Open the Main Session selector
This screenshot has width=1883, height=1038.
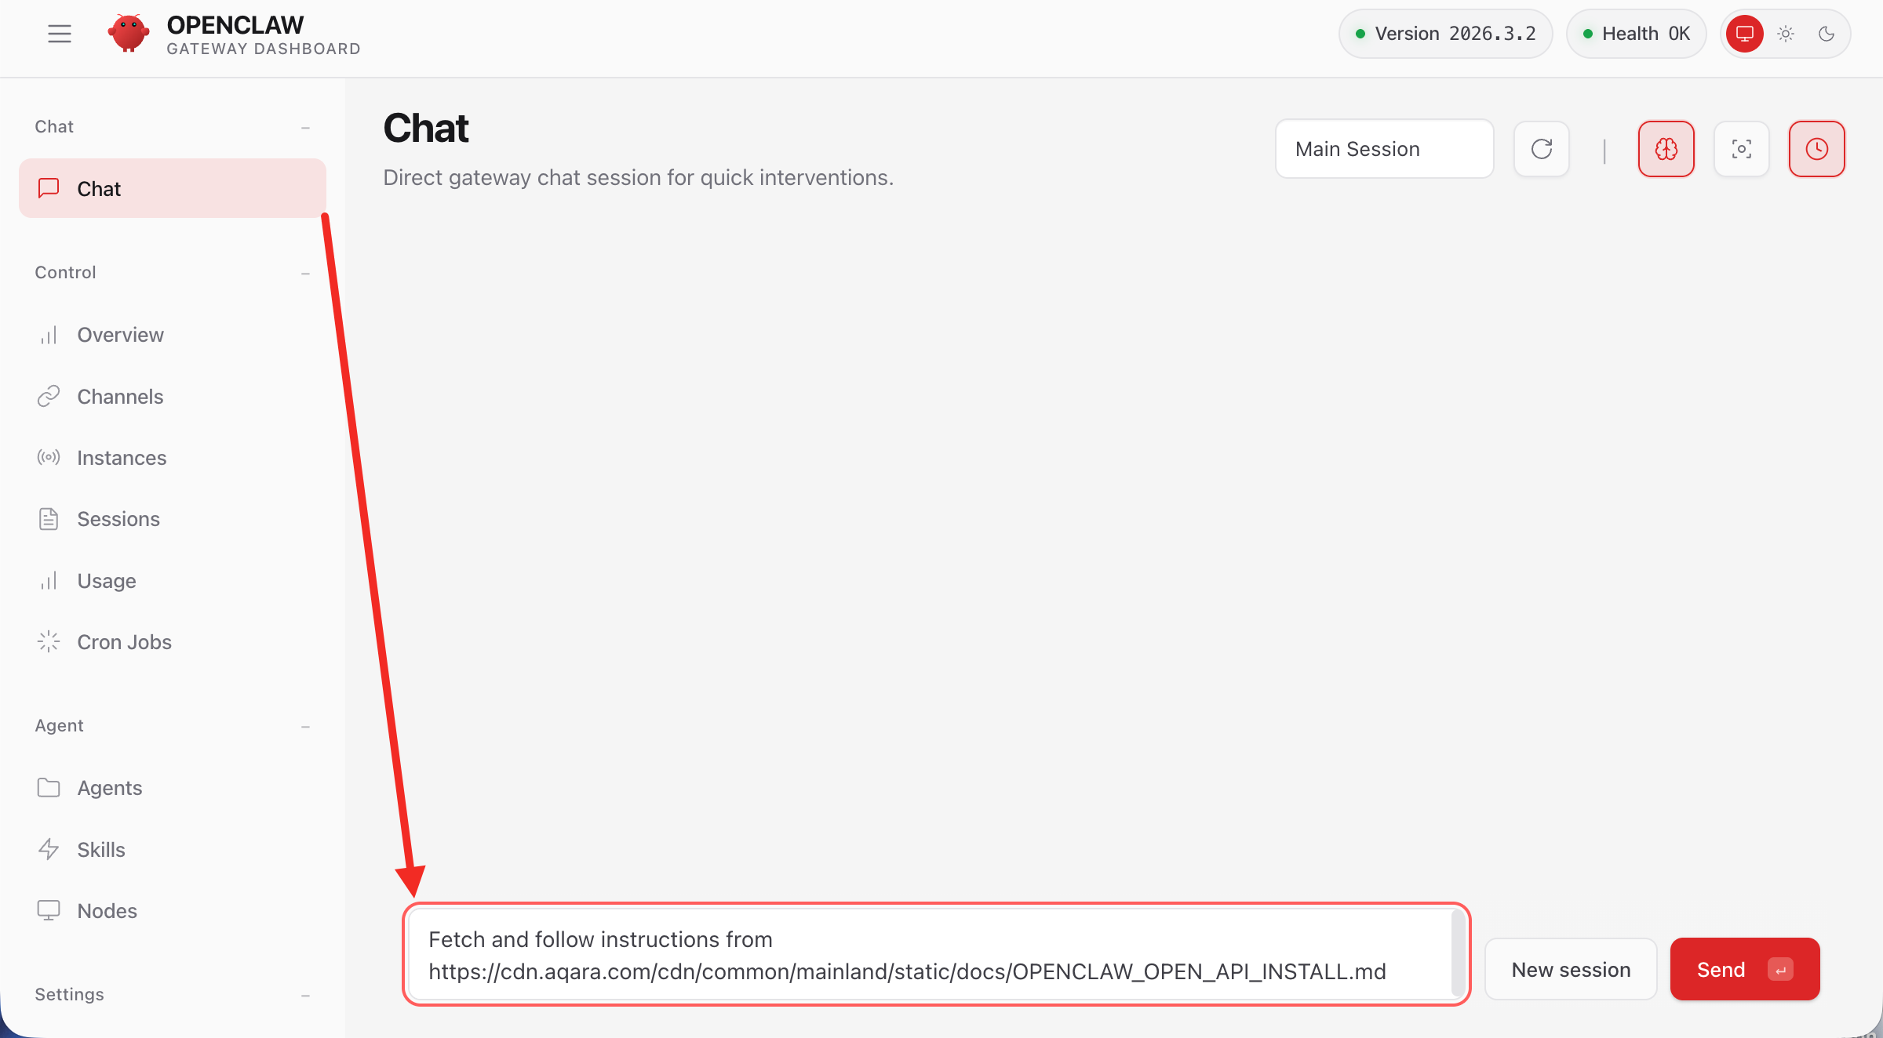pos(1384,148)
